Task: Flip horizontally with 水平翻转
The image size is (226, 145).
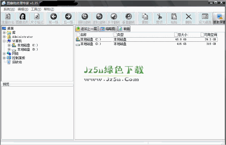Action: coord(114,18)
